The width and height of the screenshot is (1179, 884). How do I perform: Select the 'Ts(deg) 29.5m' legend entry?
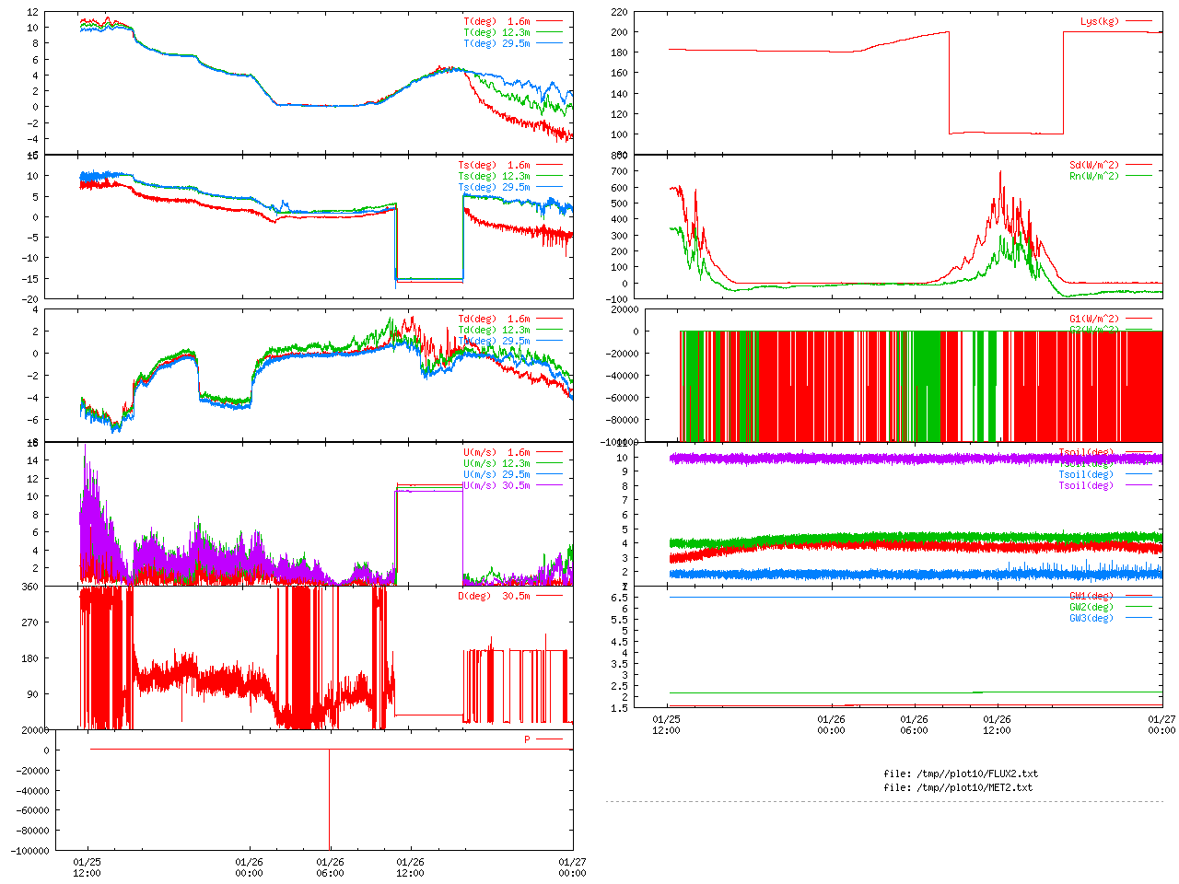tap(495, 188)
